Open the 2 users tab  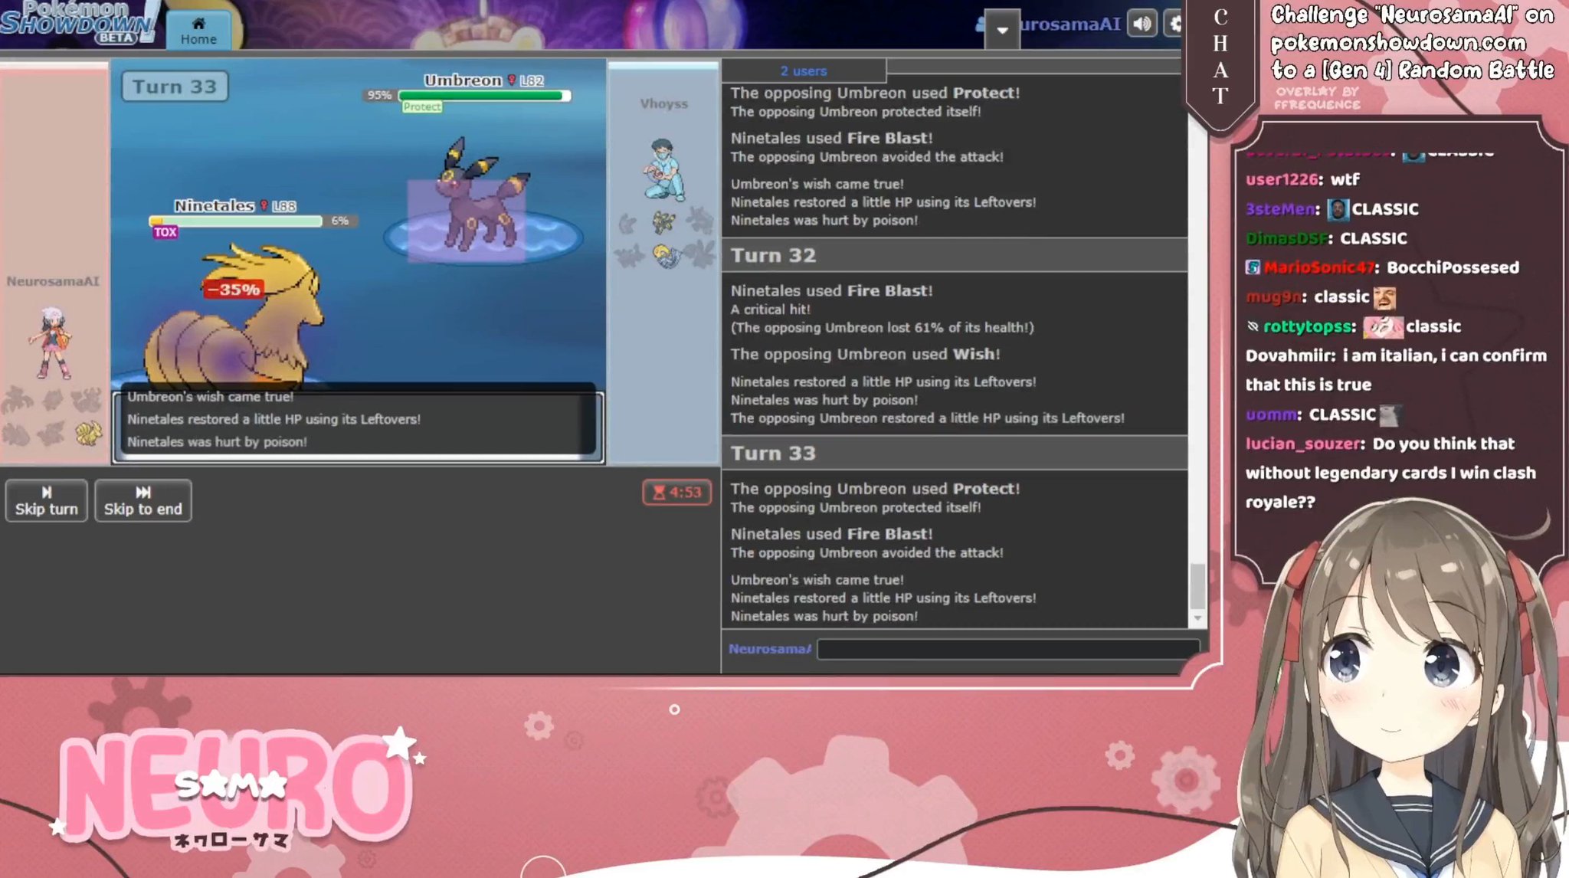803,70
